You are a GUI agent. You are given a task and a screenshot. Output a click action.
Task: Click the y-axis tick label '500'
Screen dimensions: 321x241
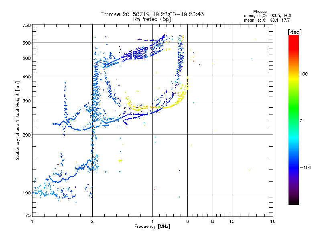(x=27, y=58)
